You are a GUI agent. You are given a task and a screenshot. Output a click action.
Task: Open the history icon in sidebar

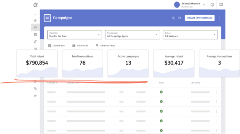[x=35, y=96]
